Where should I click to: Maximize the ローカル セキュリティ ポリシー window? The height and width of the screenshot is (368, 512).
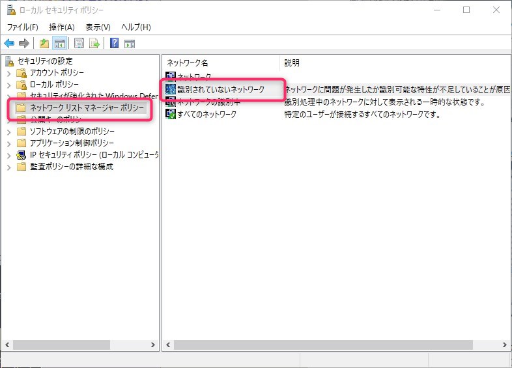pos(466,10)
